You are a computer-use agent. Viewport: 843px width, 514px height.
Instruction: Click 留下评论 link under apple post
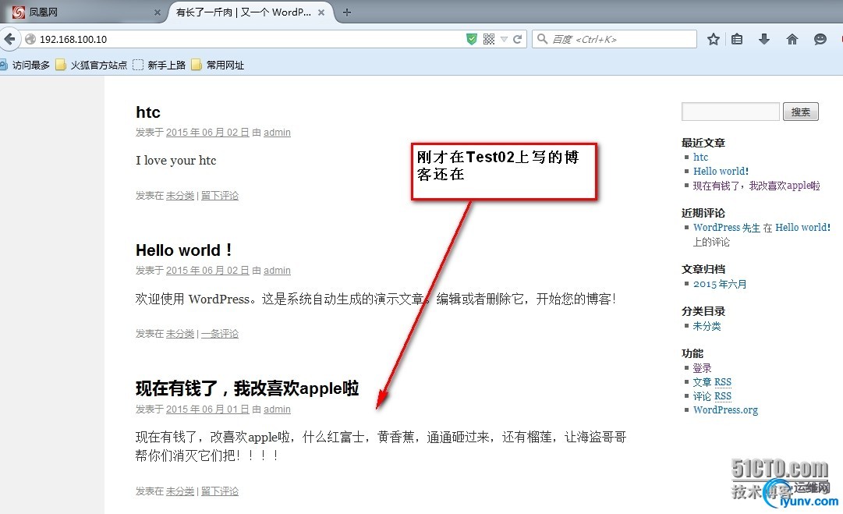219,491
